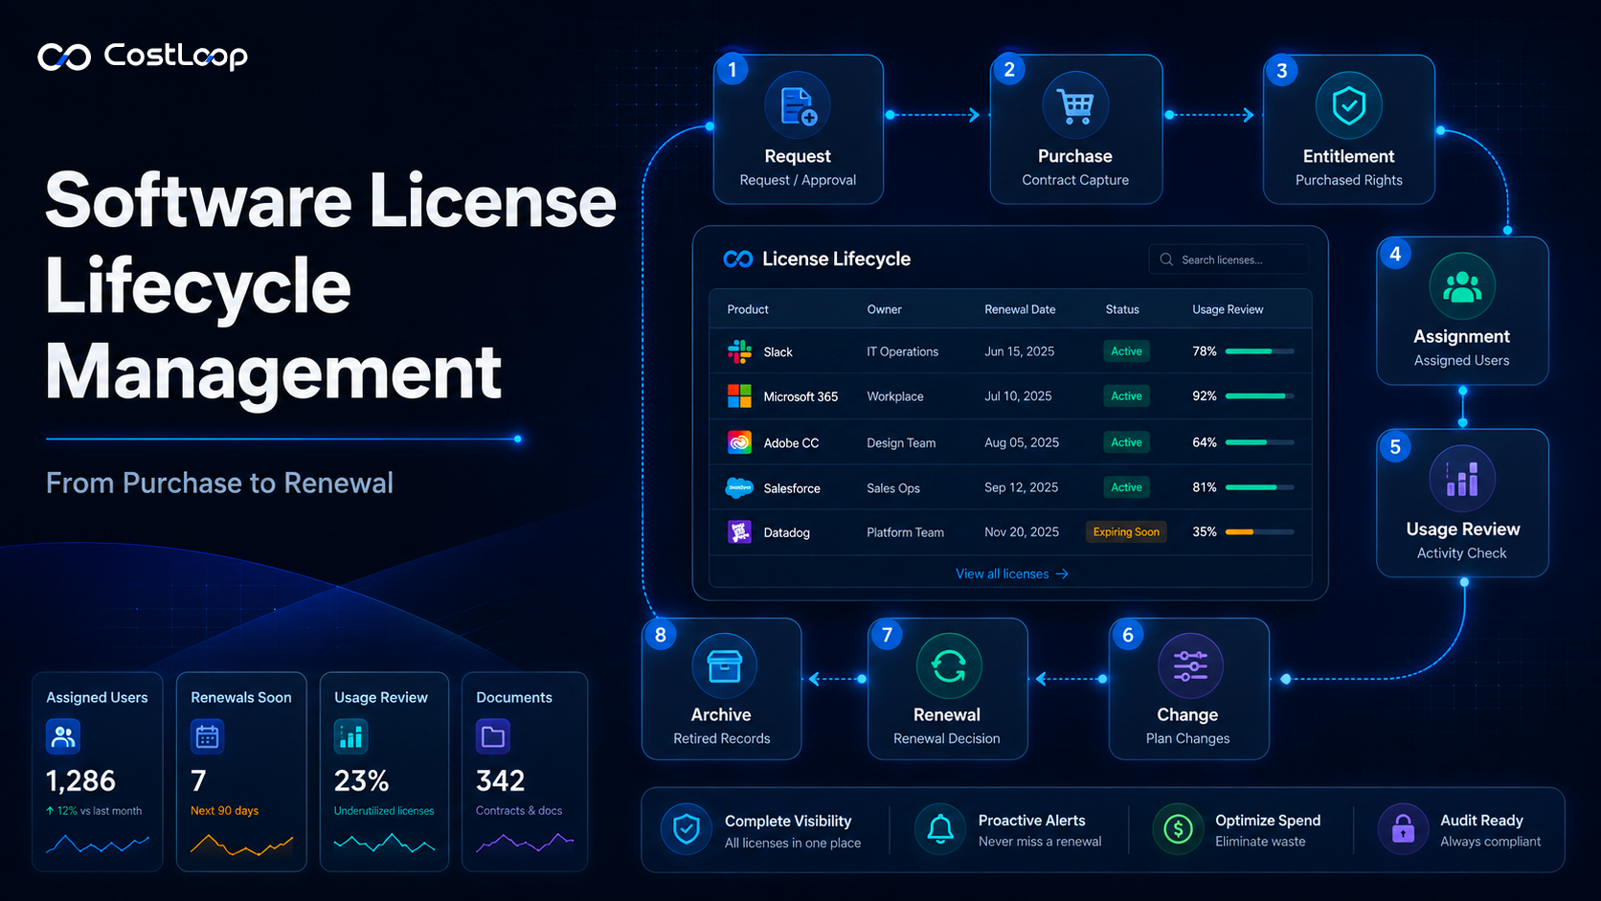1601x901 pixels.
Task: Select the Nov 20, 2025 renewal date
Action: (1022, 532)
